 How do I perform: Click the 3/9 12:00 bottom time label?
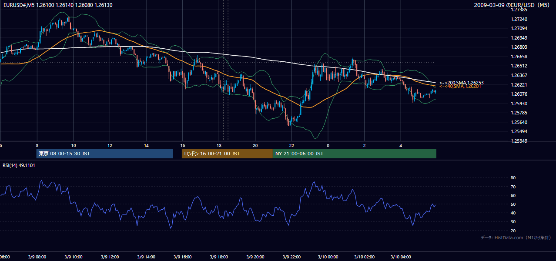tap(110, 257)
